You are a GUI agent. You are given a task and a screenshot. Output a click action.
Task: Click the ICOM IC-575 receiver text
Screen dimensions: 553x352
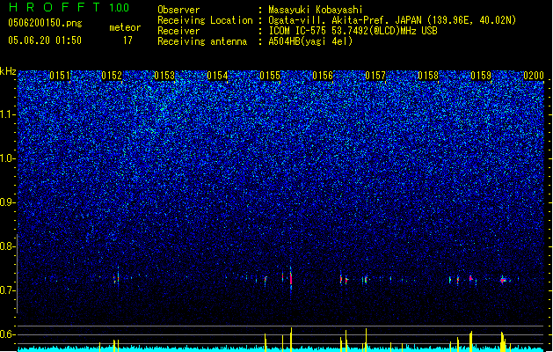click(x=353, y=31)
